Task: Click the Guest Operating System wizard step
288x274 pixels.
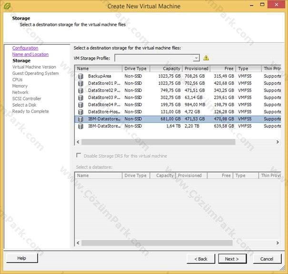Action: (36, 73)
